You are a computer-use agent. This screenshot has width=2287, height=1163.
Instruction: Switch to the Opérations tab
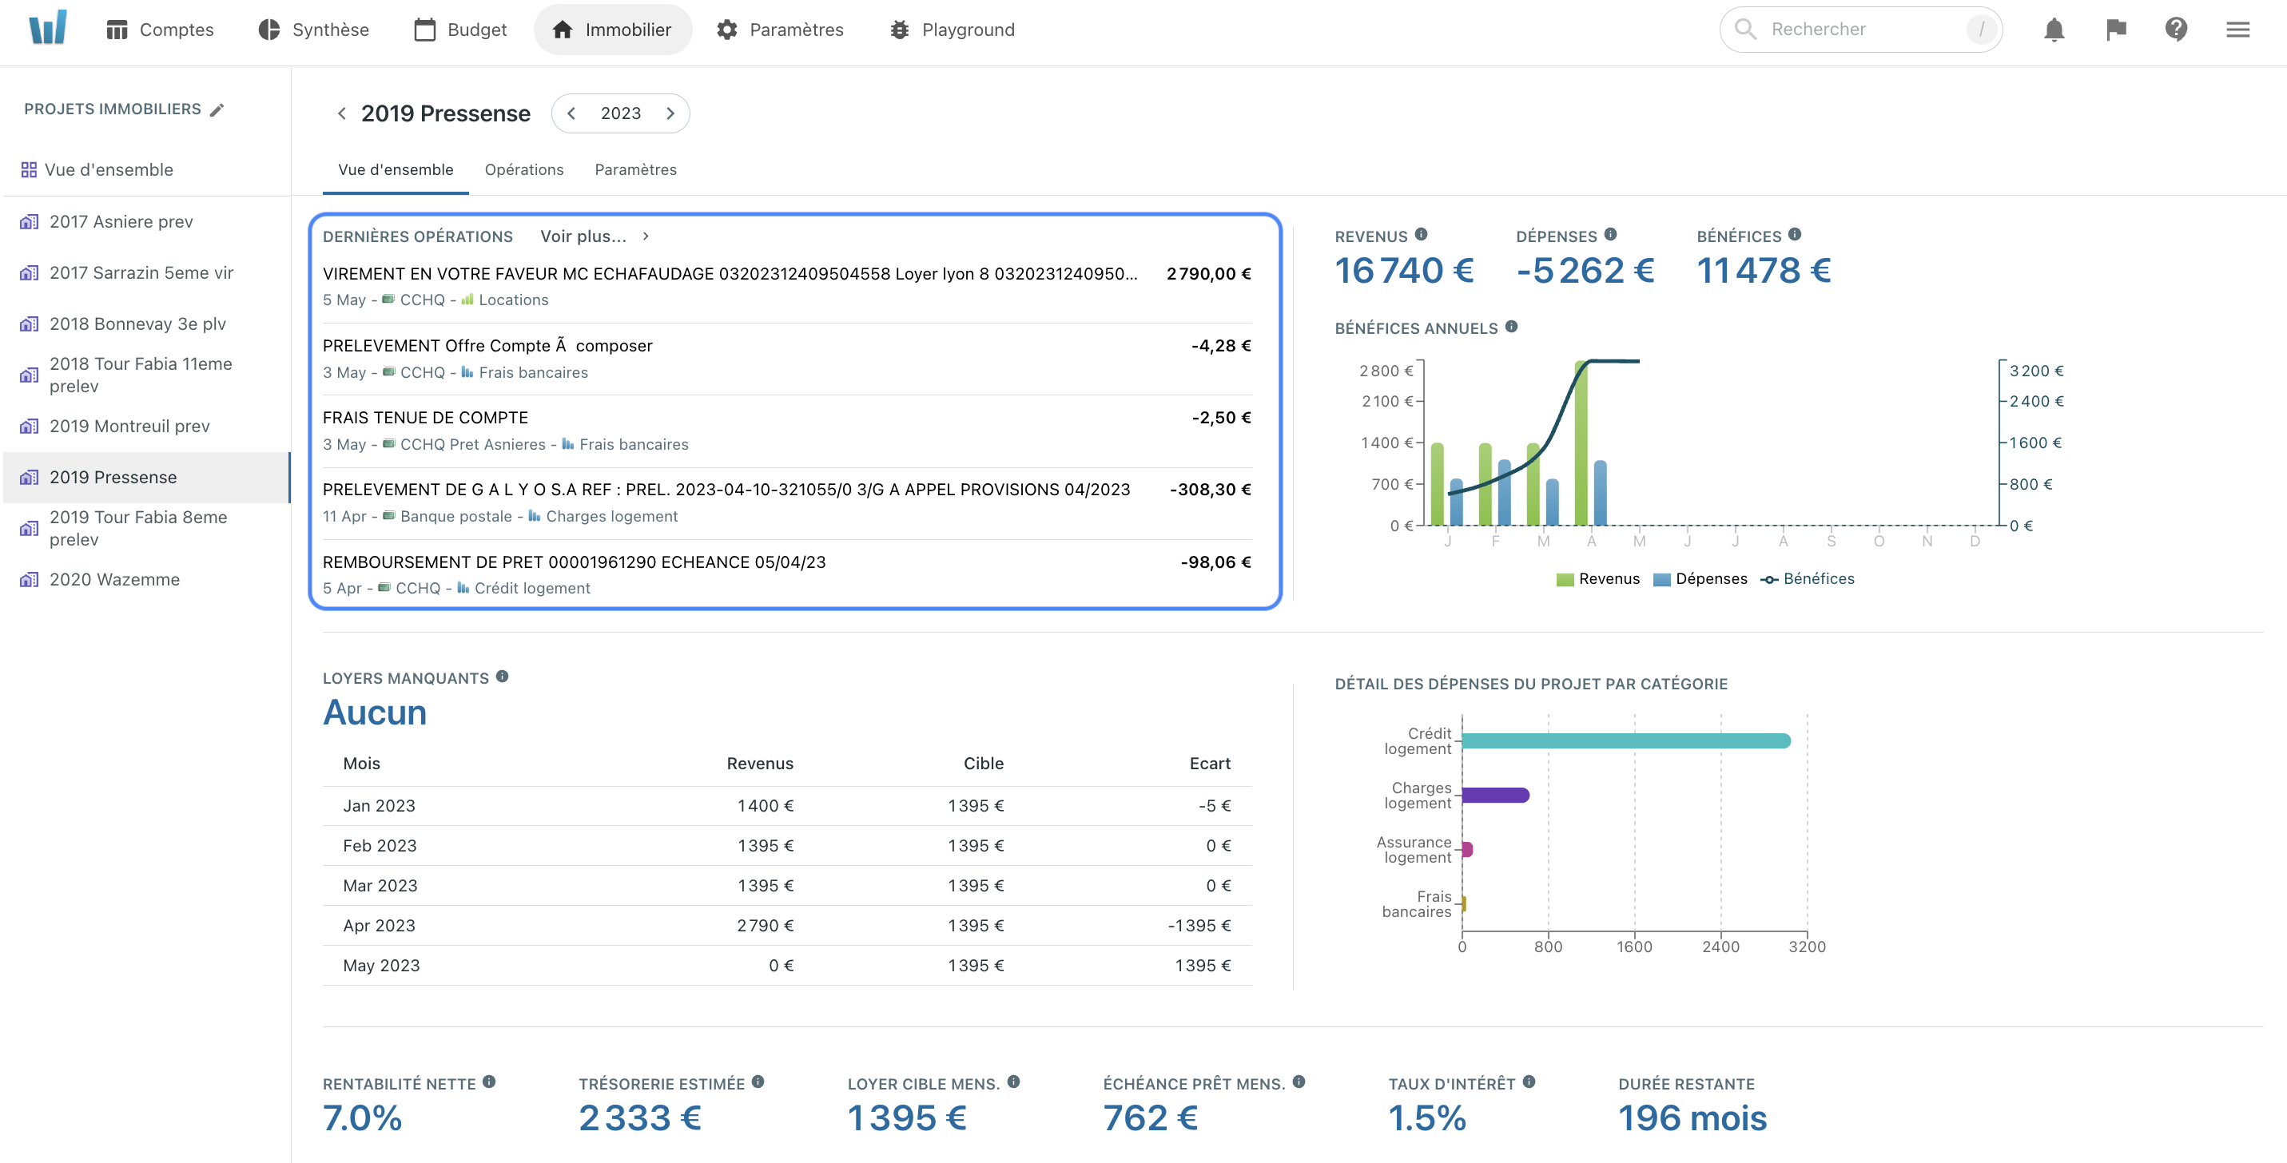pos(525,168)
